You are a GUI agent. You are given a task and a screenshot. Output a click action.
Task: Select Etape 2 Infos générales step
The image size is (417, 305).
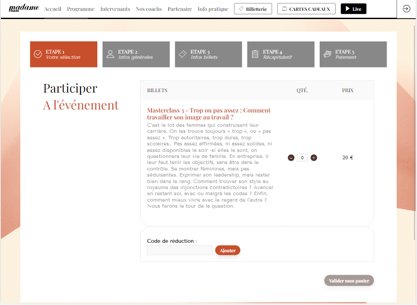(136, 54)
